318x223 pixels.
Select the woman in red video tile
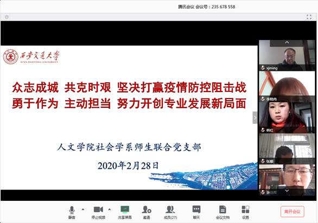(x=287, y=117)
